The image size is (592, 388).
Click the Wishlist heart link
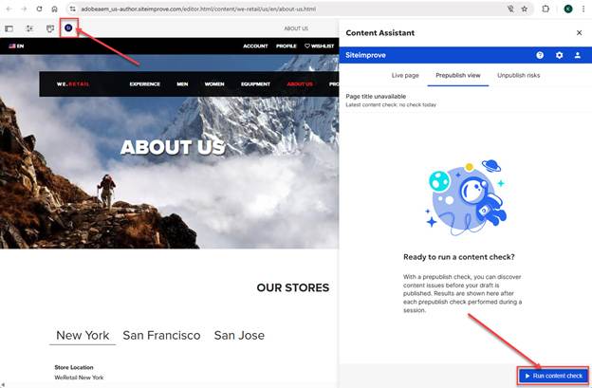click(x=319, y=46)
